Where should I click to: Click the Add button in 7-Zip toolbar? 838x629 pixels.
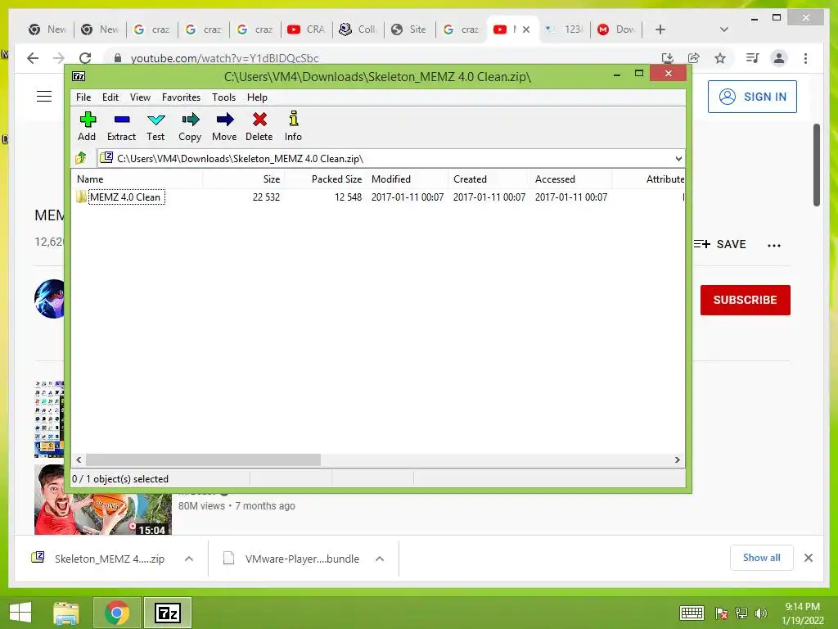[x=87, y=127]
